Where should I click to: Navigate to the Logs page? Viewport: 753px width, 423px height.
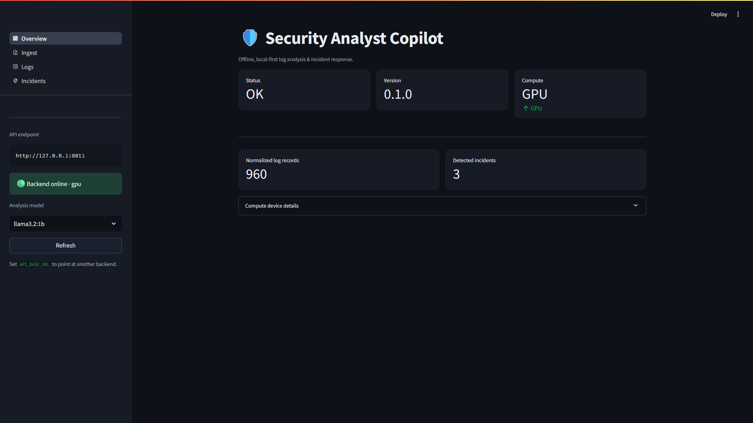pyautogui.click(x=65, y=67)
